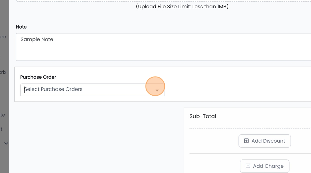Select the sidebar item ending in "te"
The width and height of the screenshot is (311, 173).
[x=2, y=115]
